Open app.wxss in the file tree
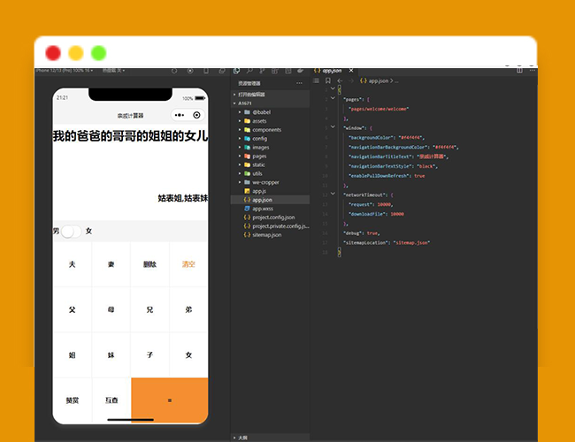The image size is (575, 442). [263, 209]
